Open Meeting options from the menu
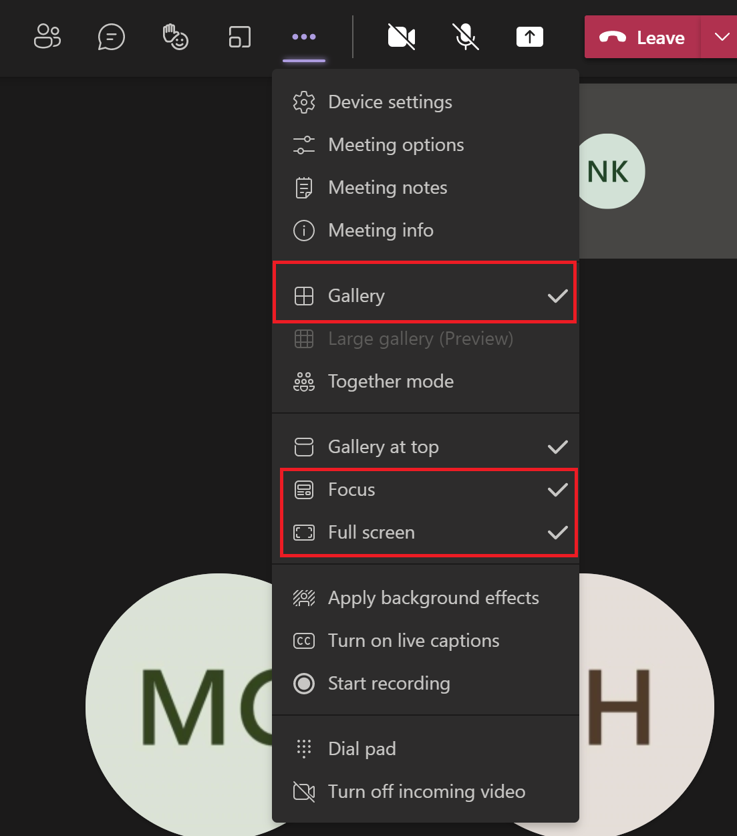Image resolution: width=737 pixels, height=836 pixels. click(396, 144)
